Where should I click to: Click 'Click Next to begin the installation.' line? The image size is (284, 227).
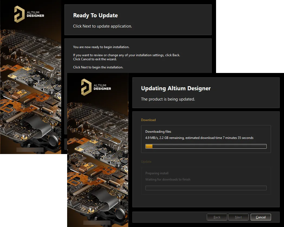click(98, 67)
